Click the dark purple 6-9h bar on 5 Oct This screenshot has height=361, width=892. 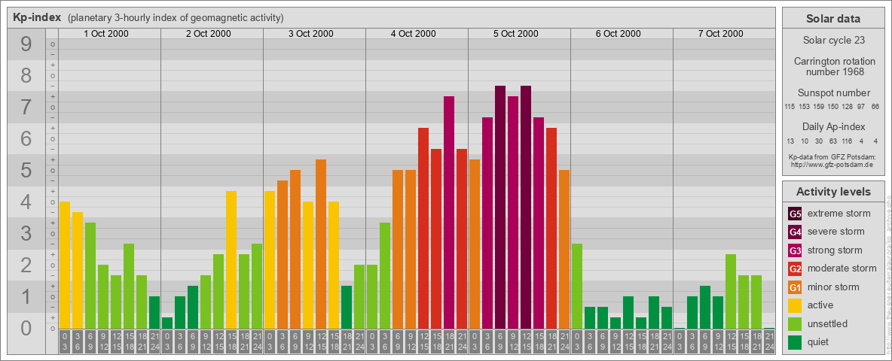[500, 207]
